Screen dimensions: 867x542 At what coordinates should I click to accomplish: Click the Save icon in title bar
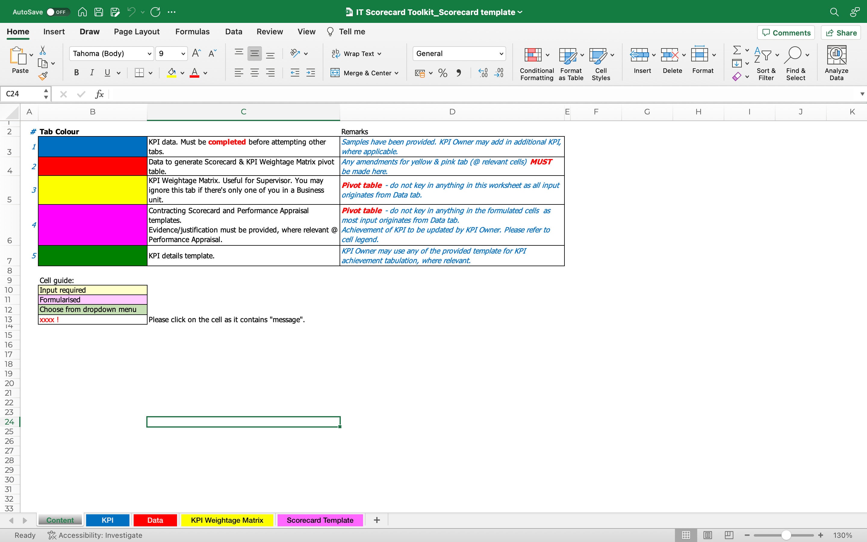pos(98,12)
